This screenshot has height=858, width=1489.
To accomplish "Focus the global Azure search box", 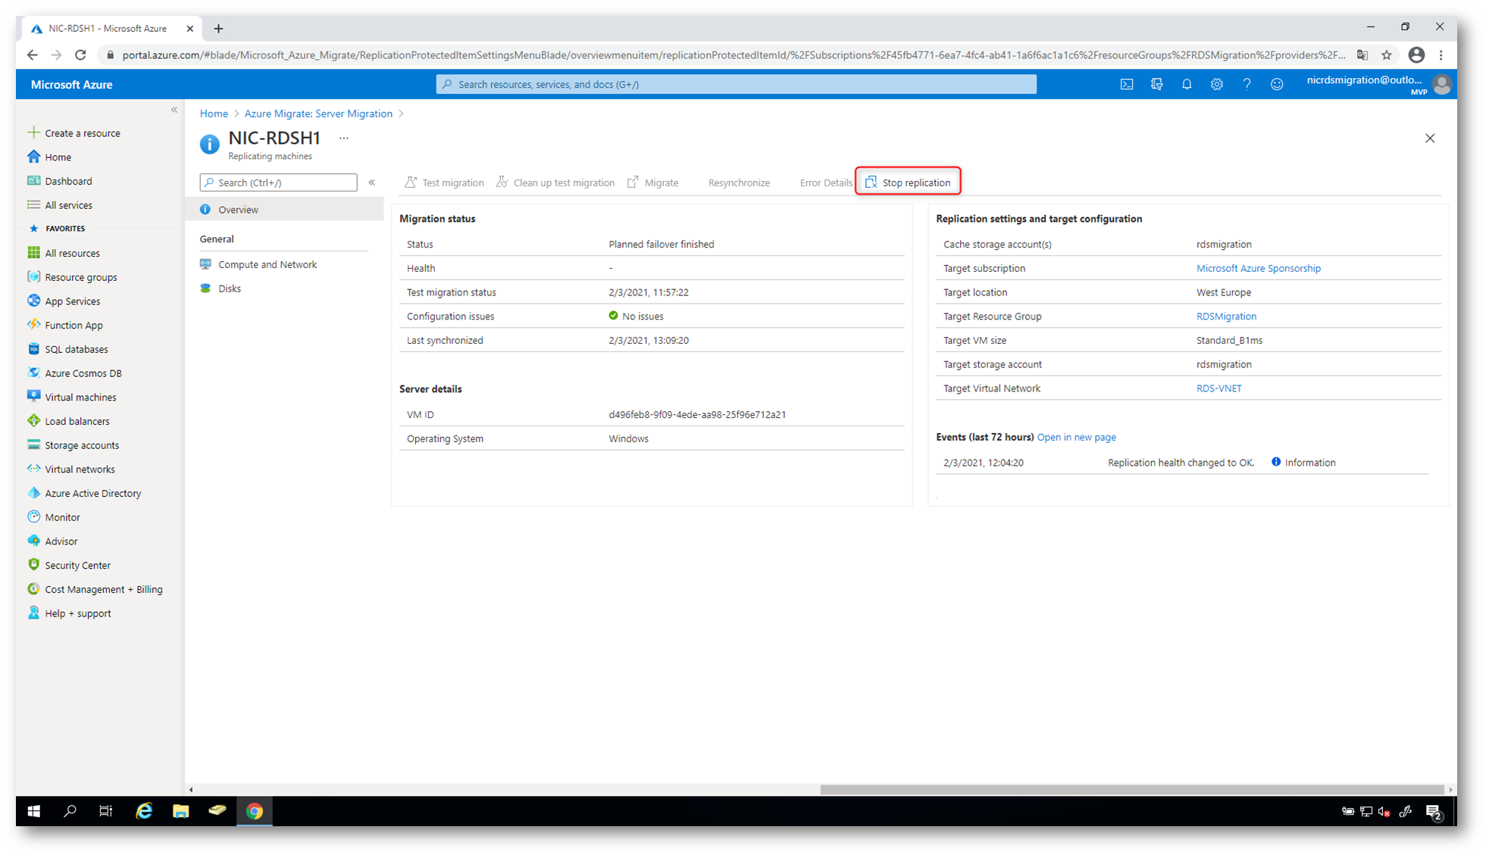I will (x=736, y=84).
